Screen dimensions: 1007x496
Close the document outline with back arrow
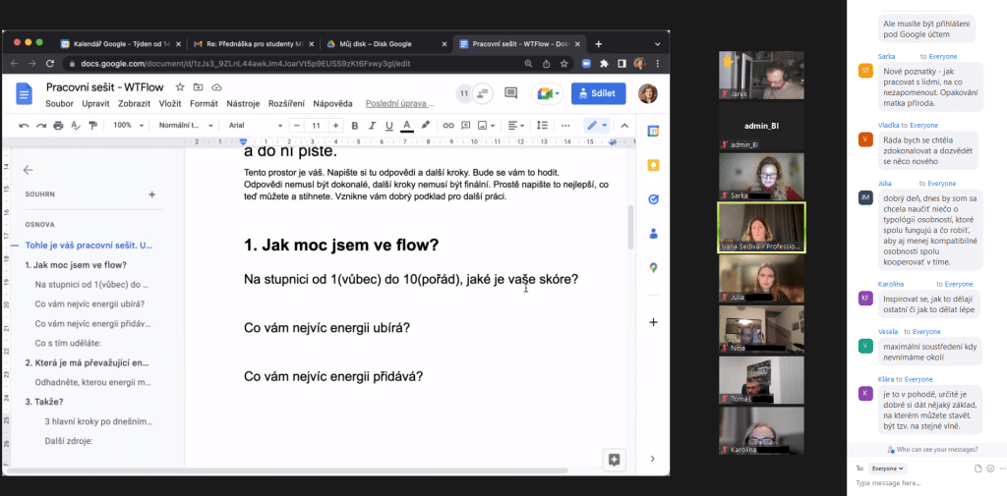pyautogui.click(x=28, y=170)
